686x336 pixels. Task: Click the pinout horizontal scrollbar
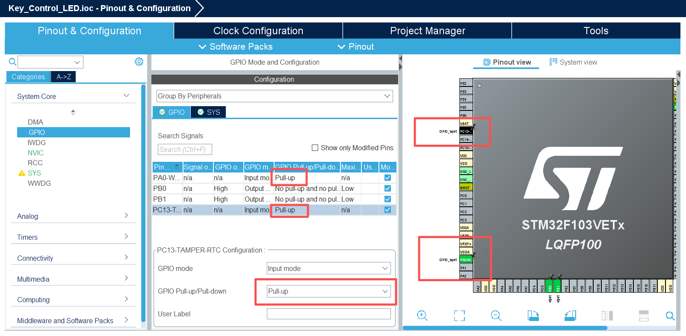[x=505, y=328]
